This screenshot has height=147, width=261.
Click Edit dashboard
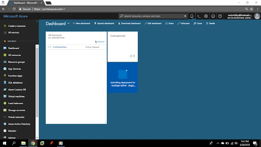(x=153, y=23)
